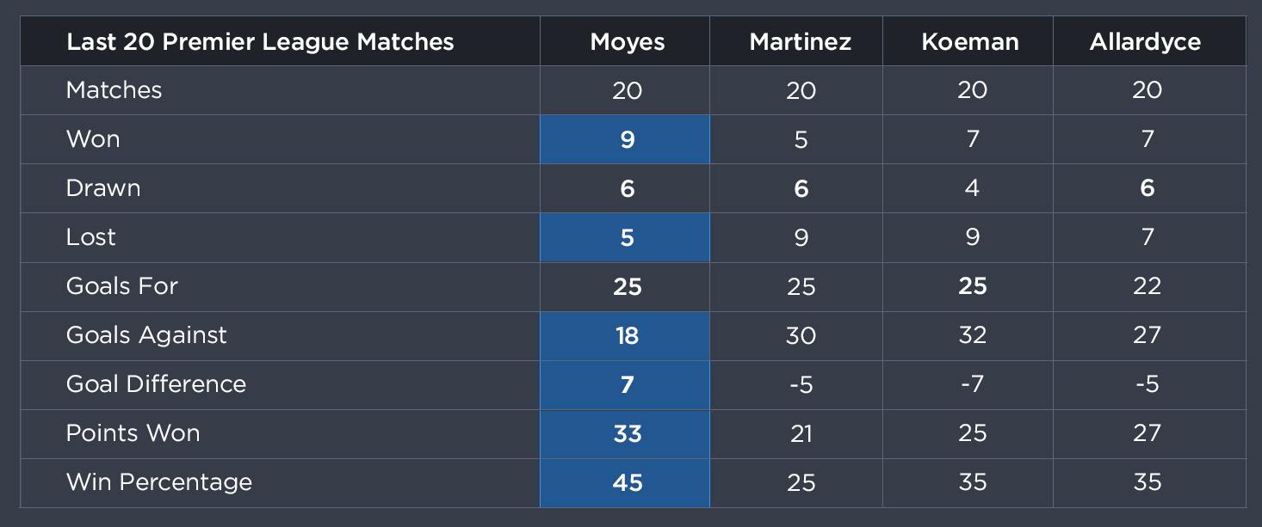
Task: Select the Allardyce column header
Action: click(1145, 41)
